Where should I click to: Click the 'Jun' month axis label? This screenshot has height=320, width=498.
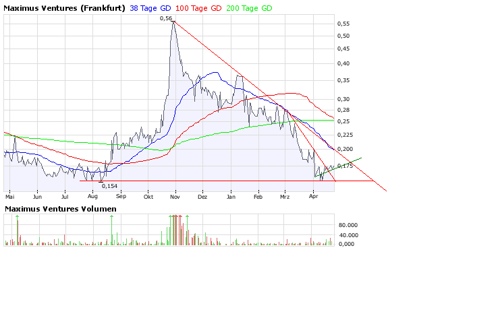pos(37,197)
